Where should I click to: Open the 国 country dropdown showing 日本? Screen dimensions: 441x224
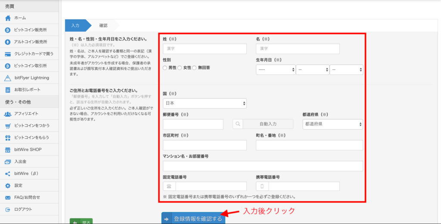(205, 103)
